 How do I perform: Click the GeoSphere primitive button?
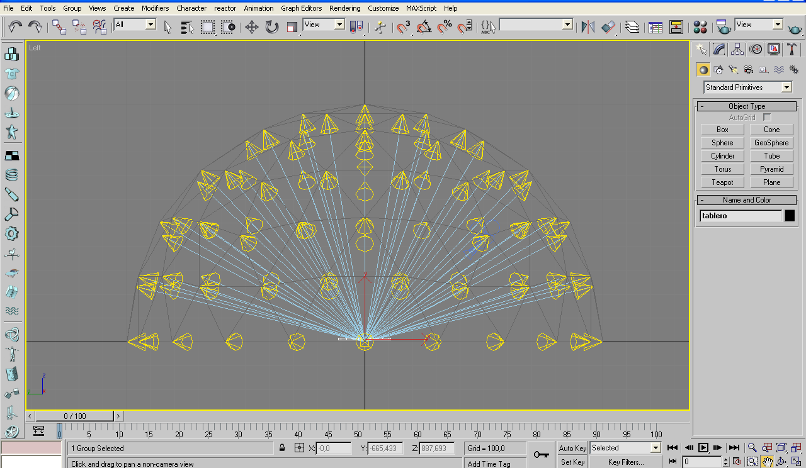coord(771,143)
